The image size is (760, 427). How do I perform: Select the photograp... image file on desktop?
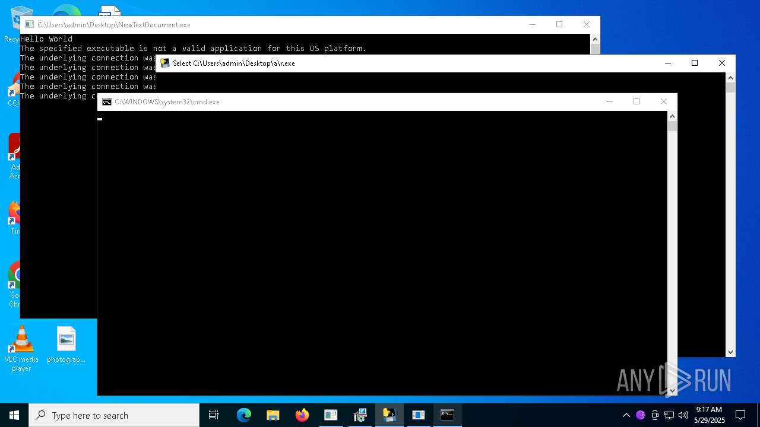pos(66,345)
